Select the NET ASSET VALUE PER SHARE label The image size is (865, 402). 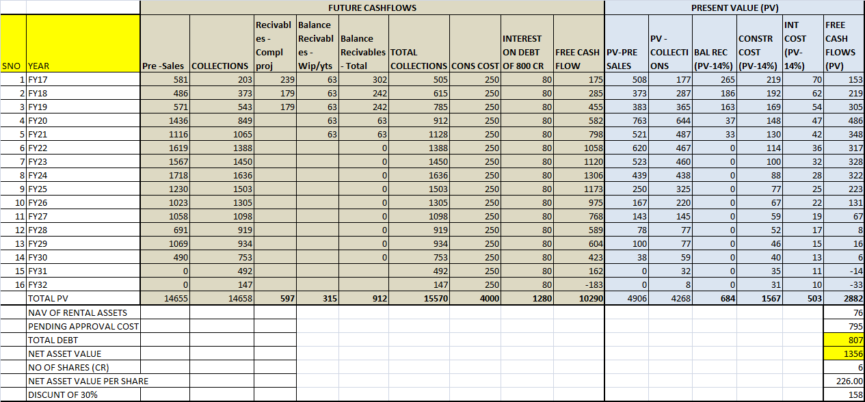tap(88, 381)
